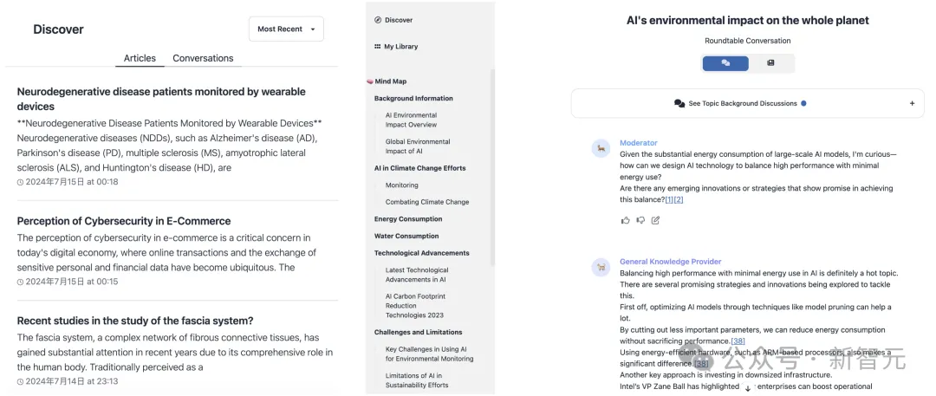Select the Articles tab
This screenshot has width=936, height=396.
pos(140,58)
